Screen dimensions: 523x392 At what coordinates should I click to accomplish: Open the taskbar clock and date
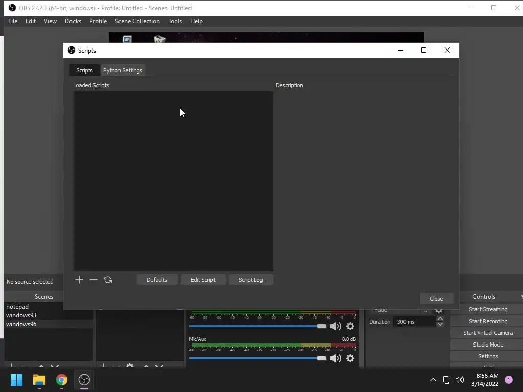485,380
